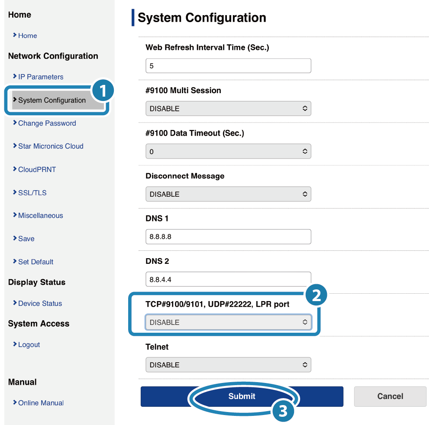Expand Disconnect Message dropdown
This screenshot has height=425, width=433.
(228, 194)
